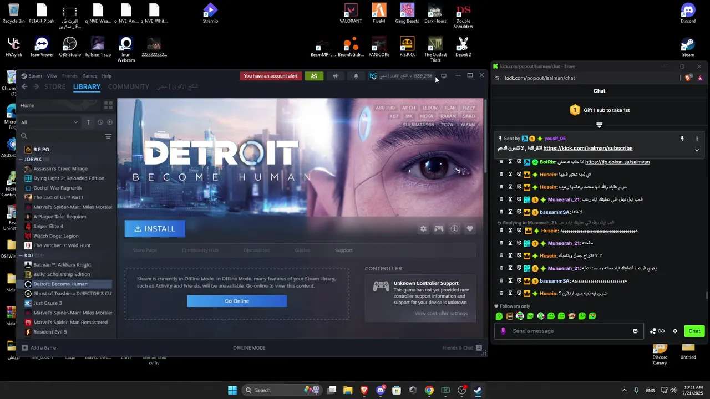The image size is (710, 399).
Task: Open Games menu in Steam
Action: coord(89,76)
